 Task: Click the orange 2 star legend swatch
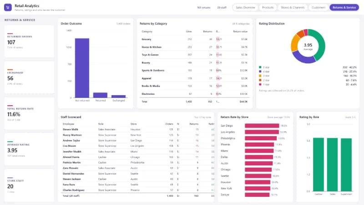pyautogui.click(x=260, y=80)
